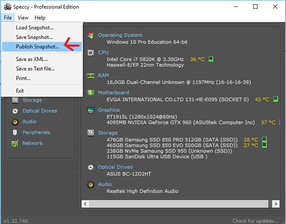Click the Optical Drives disc icon in summary
Viewport: 286px width, 224px height.
(x=91, y=167)
